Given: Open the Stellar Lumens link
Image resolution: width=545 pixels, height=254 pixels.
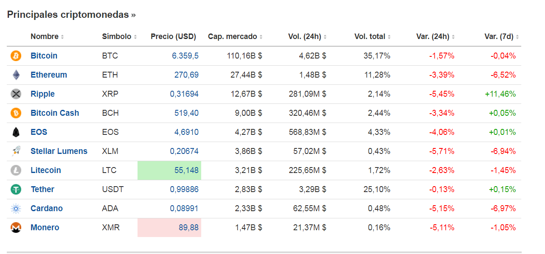Looking at the screenshot, I should [x=59, y=151].
